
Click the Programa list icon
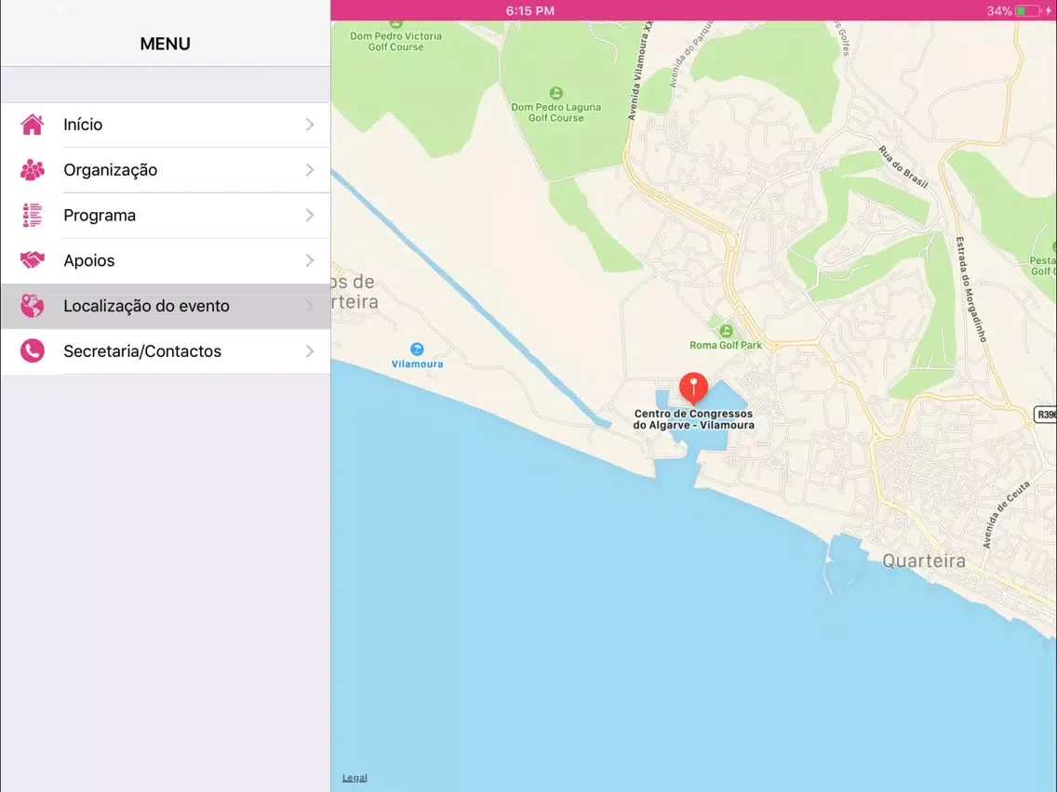[32, 216]
